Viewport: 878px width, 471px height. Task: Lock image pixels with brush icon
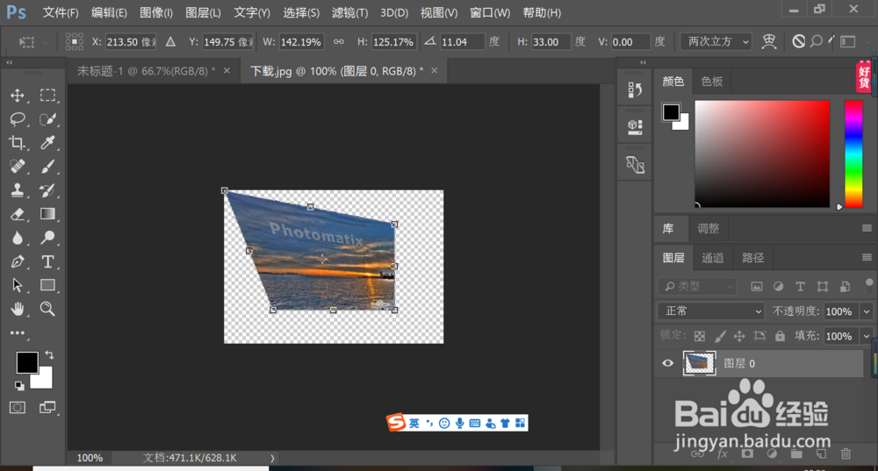(x=720, y=336)
